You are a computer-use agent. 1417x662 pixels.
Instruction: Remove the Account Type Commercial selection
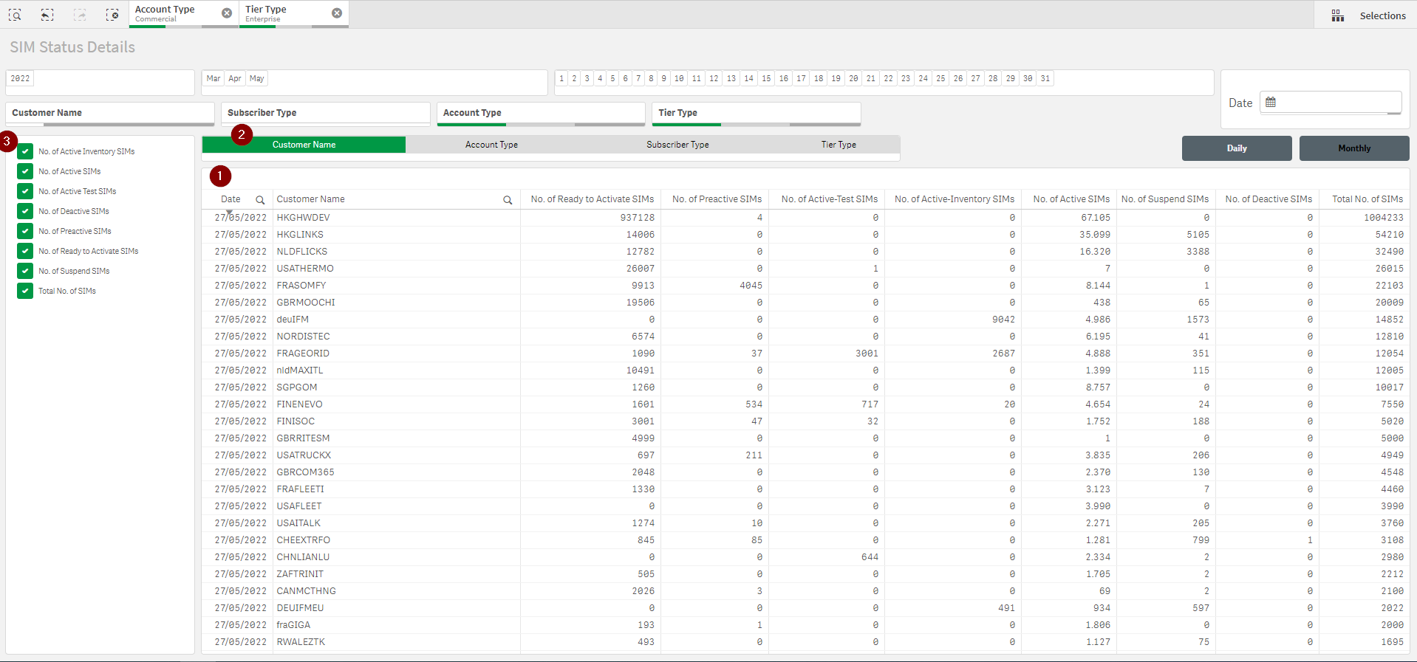(x=227, y=13)
